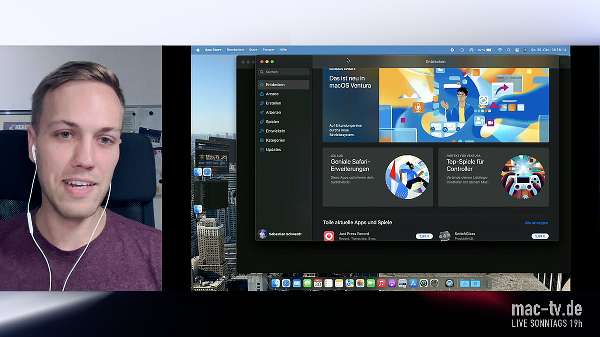The width and height of the screenshot is (600, 337).
Task: Open the Downloads folder in the Dock
Action: point(475,283)
